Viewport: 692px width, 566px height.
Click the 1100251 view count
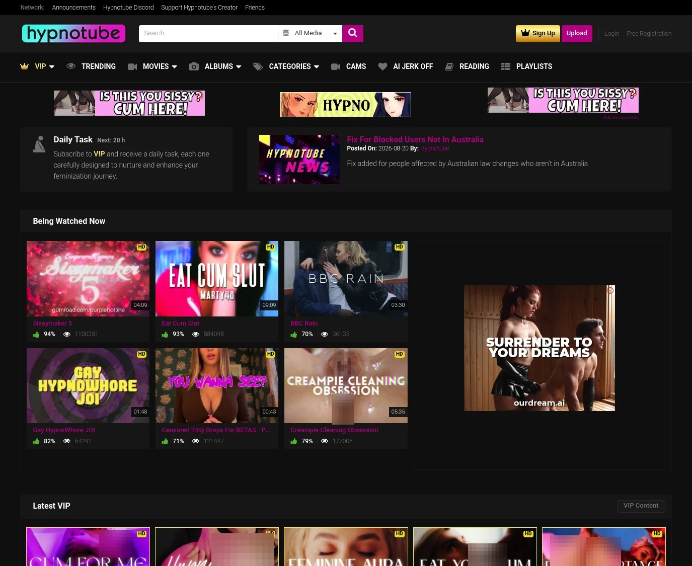point(87,334)
